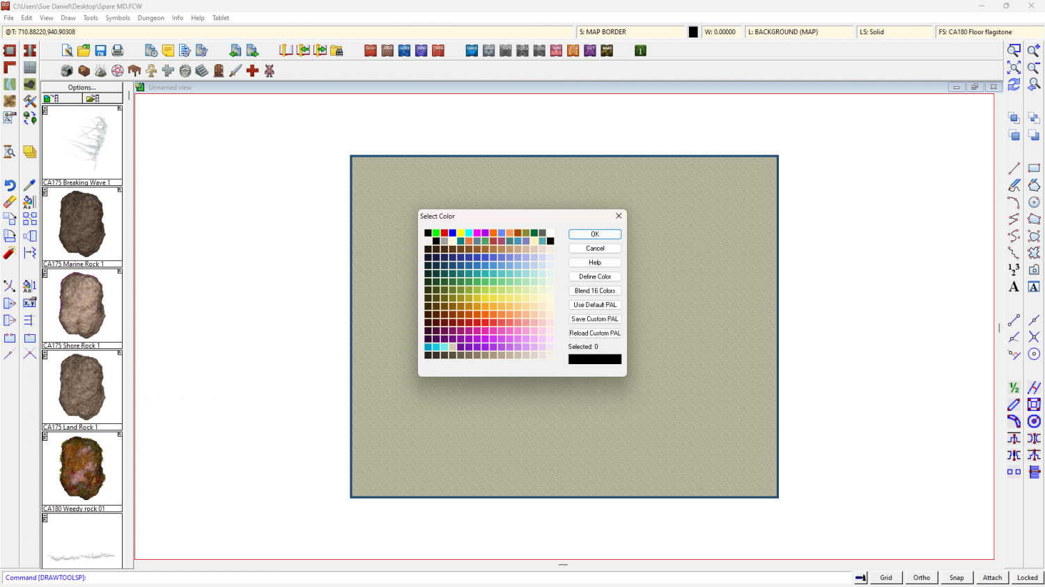Click the Zoom In magnifier icon
The height and width of the screenshot is (587, 1045).
coord(1034,50)
